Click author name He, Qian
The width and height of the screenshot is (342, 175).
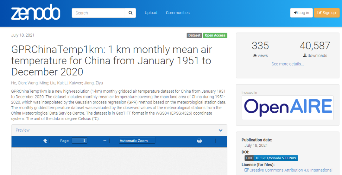pos(18,83)
